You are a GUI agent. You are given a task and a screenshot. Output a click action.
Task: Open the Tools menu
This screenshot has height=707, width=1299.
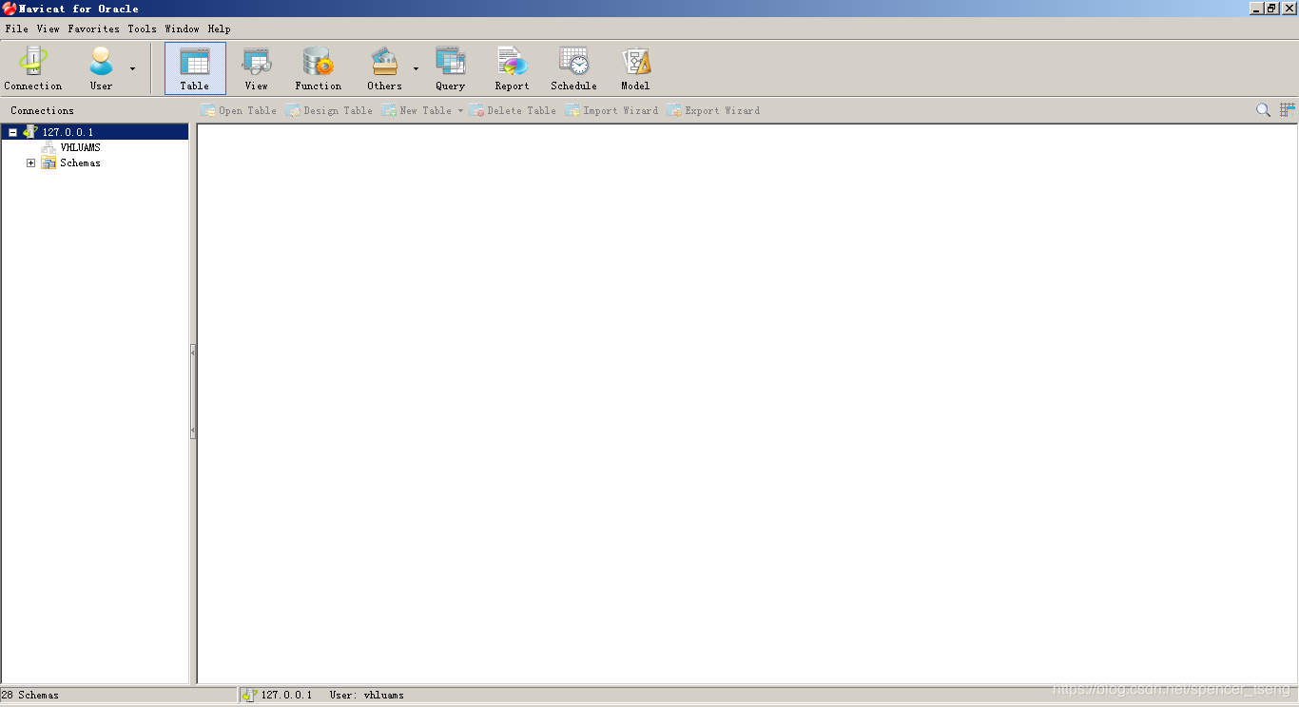tap(142, 29)
